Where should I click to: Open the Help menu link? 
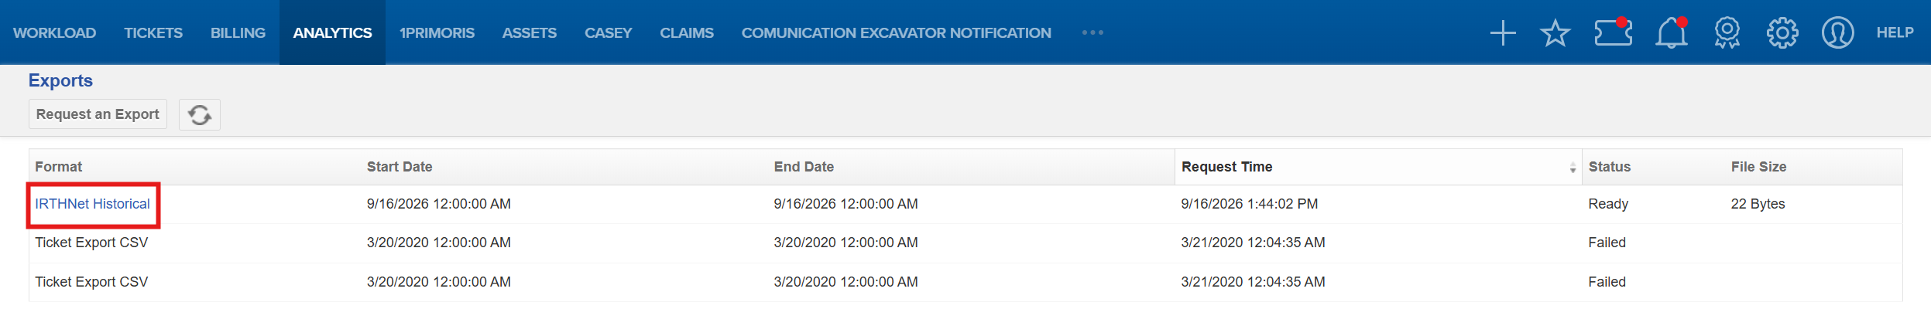click(x=1895, y=32)
